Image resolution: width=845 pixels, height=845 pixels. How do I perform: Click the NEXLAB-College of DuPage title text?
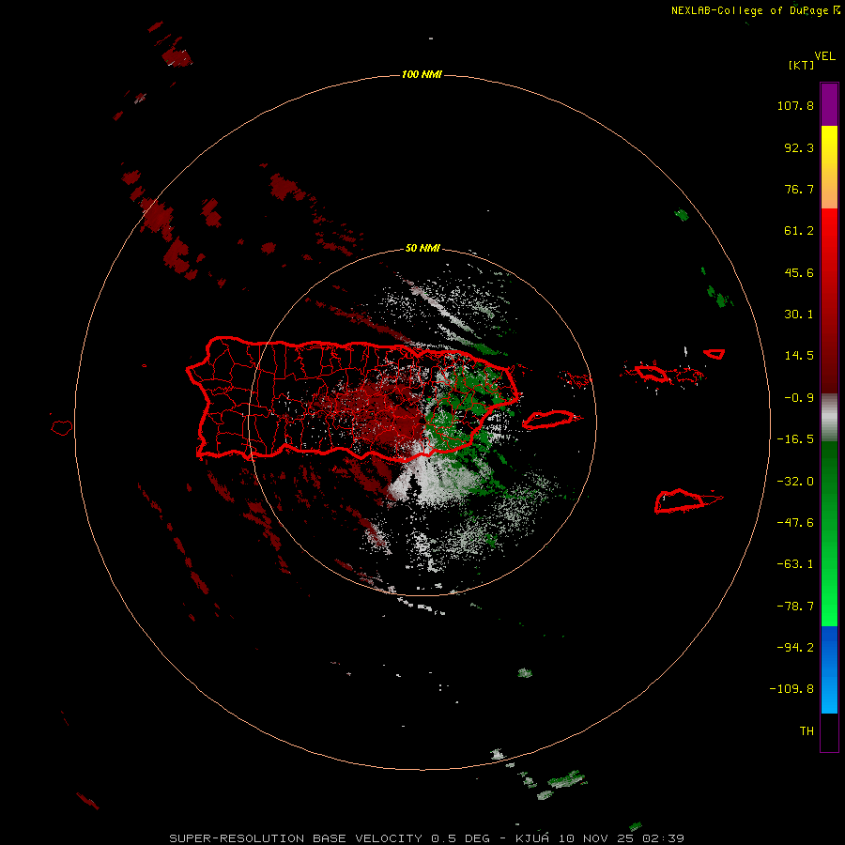755,10
